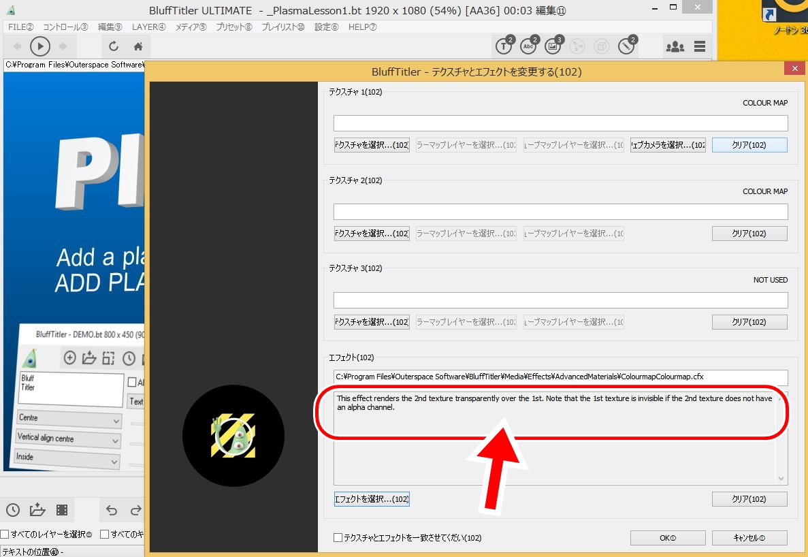Open the 編集 menu

110,27
